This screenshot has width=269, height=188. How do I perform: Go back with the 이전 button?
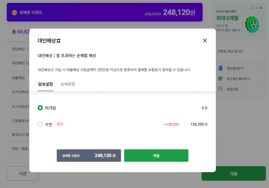click(23, 174)
